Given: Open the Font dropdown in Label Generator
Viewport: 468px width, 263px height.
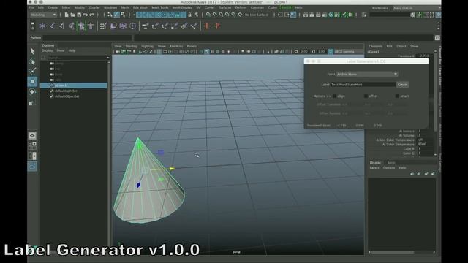Looking at the screenshot, I should (367, 74).
